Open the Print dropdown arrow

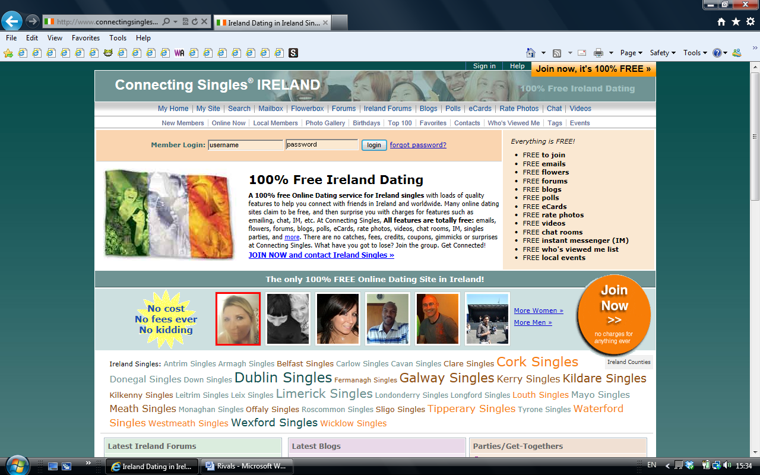point(611,53)
